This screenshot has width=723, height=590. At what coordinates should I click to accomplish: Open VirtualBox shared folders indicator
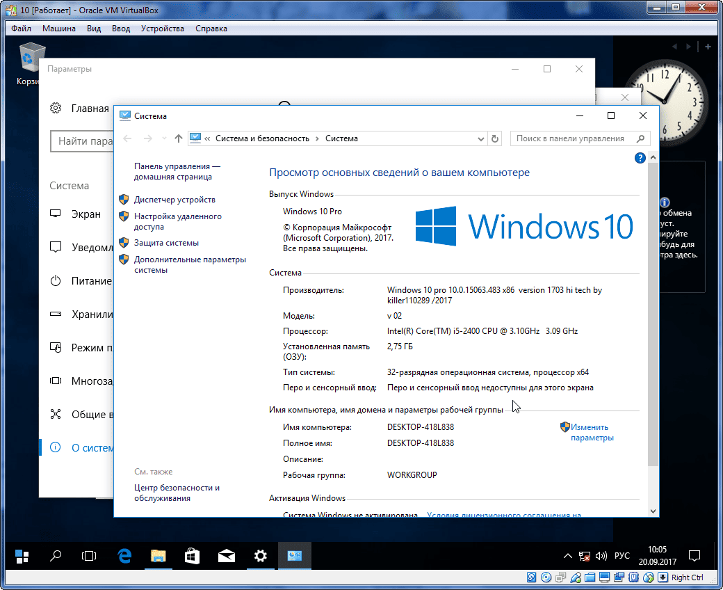coord(590,577)
